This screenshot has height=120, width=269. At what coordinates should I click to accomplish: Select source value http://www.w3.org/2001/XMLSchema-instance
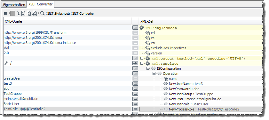(x=40, y=43)
